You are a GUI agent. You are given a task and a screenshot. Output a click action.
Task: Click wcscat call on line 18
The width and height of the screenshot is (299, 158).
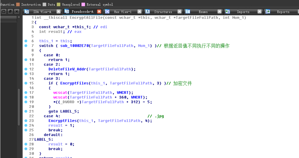(x=60, y=97)
